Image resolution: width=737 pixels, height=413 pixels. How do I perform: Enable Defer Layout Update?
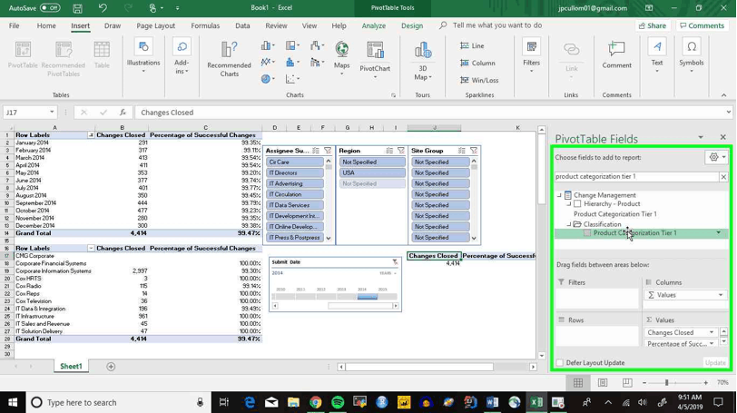(x=560, y=363)
